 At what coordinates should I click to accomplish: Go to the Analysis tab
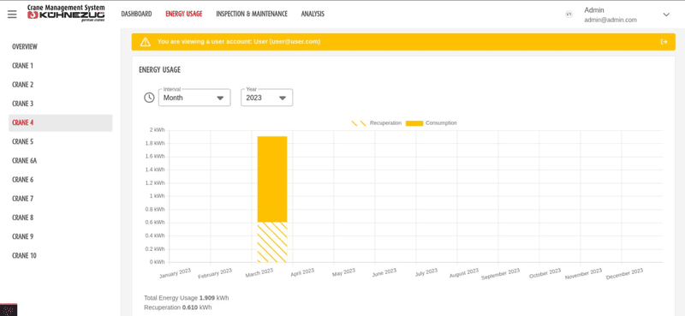(x=313, y=14)
